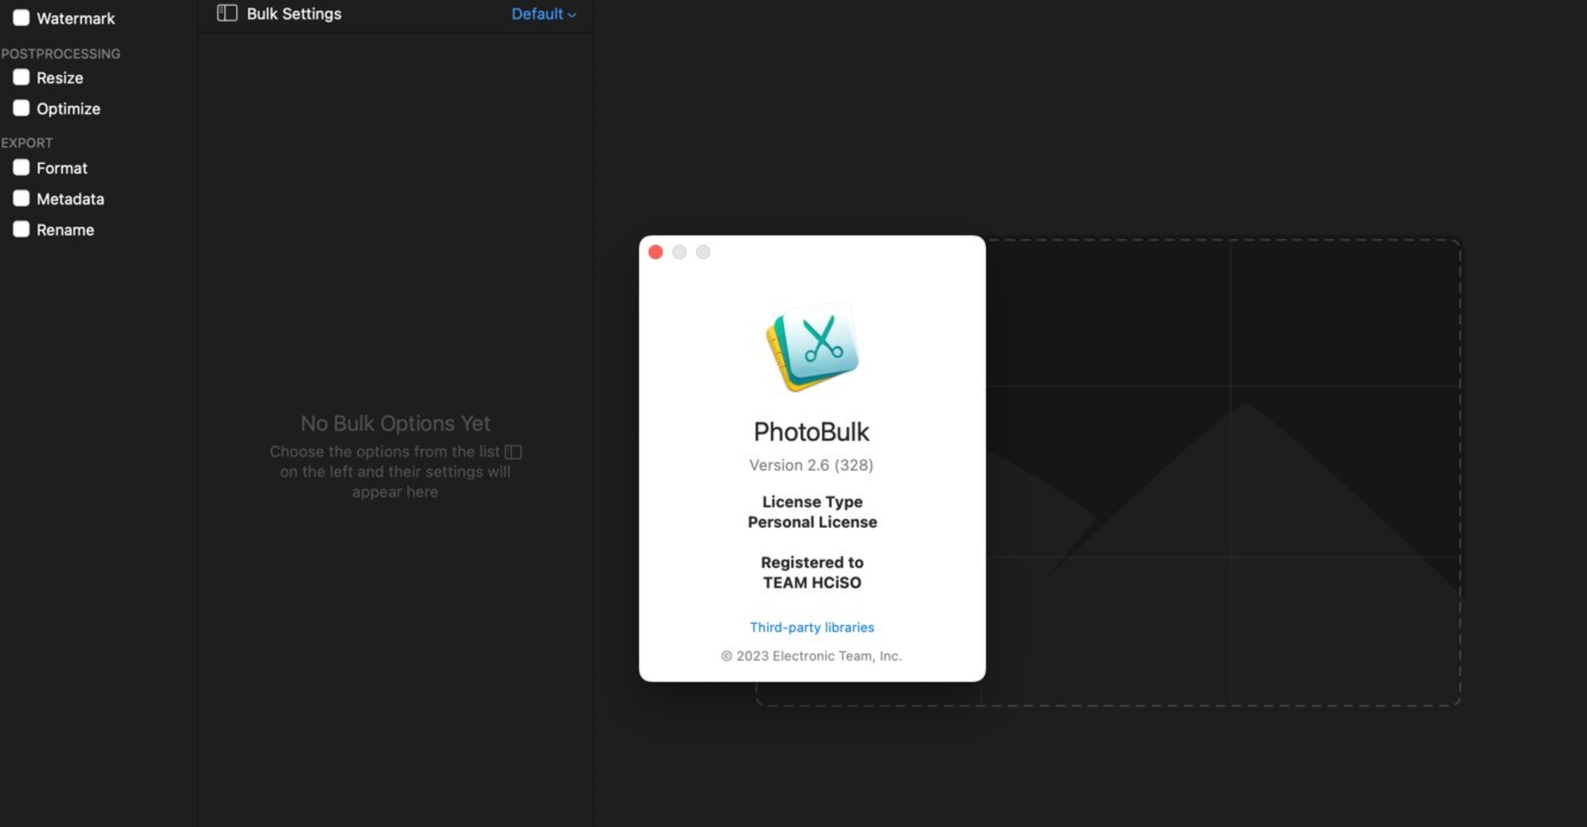
Task: Click the Personal License text
Action: 812,522
